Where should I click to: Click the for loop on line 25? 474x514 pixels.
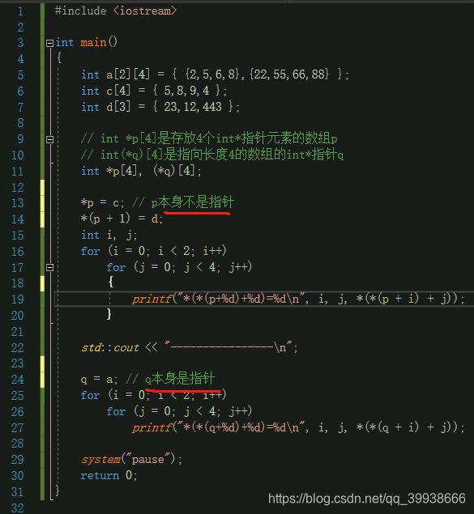[x=153, y=395]
